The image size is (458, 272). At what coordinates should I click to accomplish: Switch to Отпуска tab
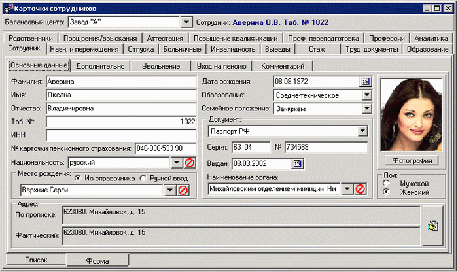[141, 49]
